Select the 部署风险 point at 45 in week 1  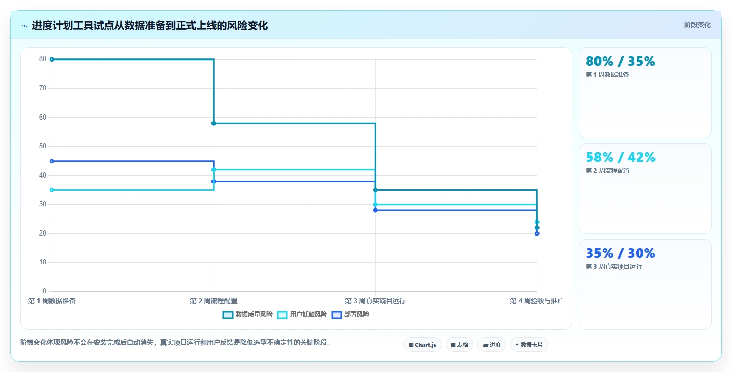(x=52, y=161)
